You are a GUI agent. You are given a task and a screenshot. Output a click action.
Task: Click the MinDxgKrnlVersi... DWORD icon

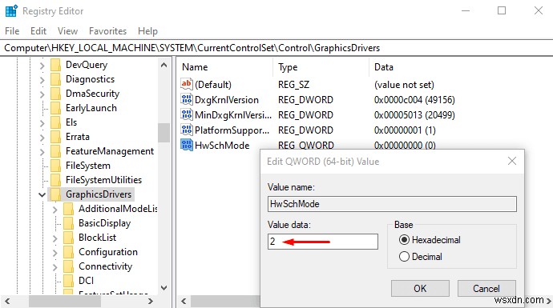(187, 114)
